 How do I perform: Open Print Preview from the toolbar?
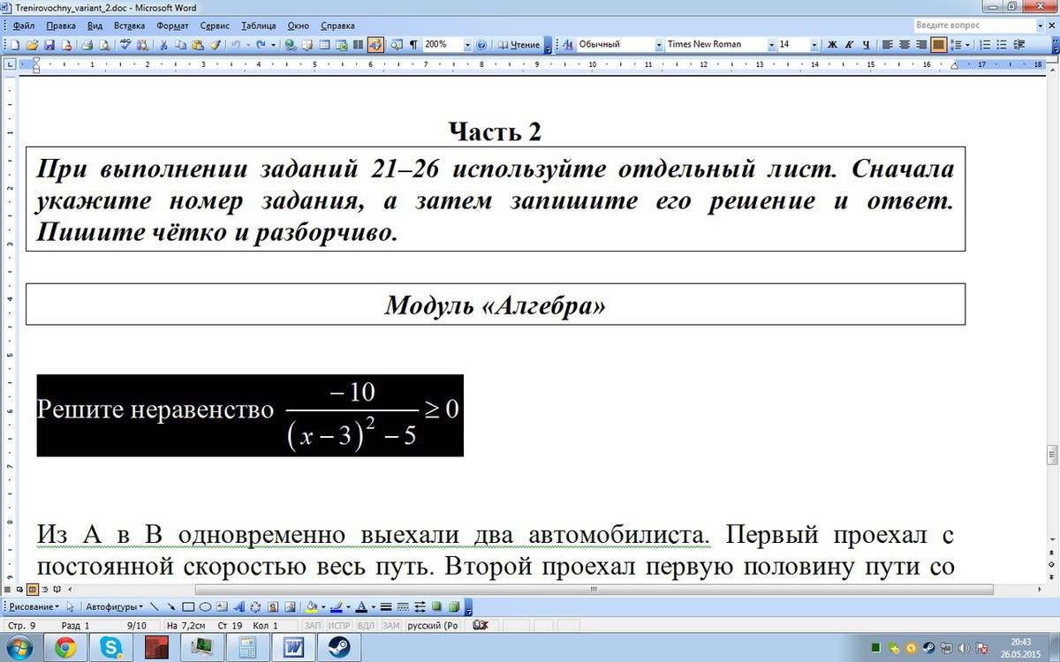[x=104, y=44]
